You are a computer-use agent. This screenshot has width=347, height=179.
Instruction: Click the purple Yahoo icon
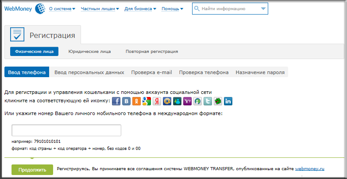point(188,101)
